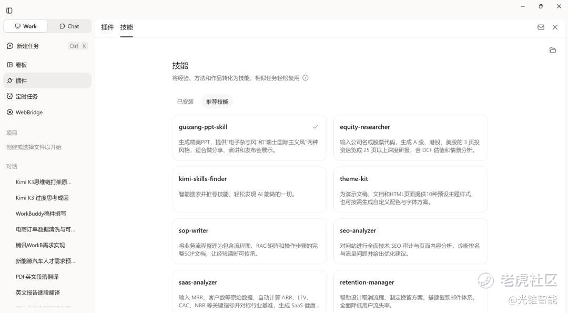The image size is (568, 313).
Task: Click the new task icon (新建任务)
Action: [10, 46]
